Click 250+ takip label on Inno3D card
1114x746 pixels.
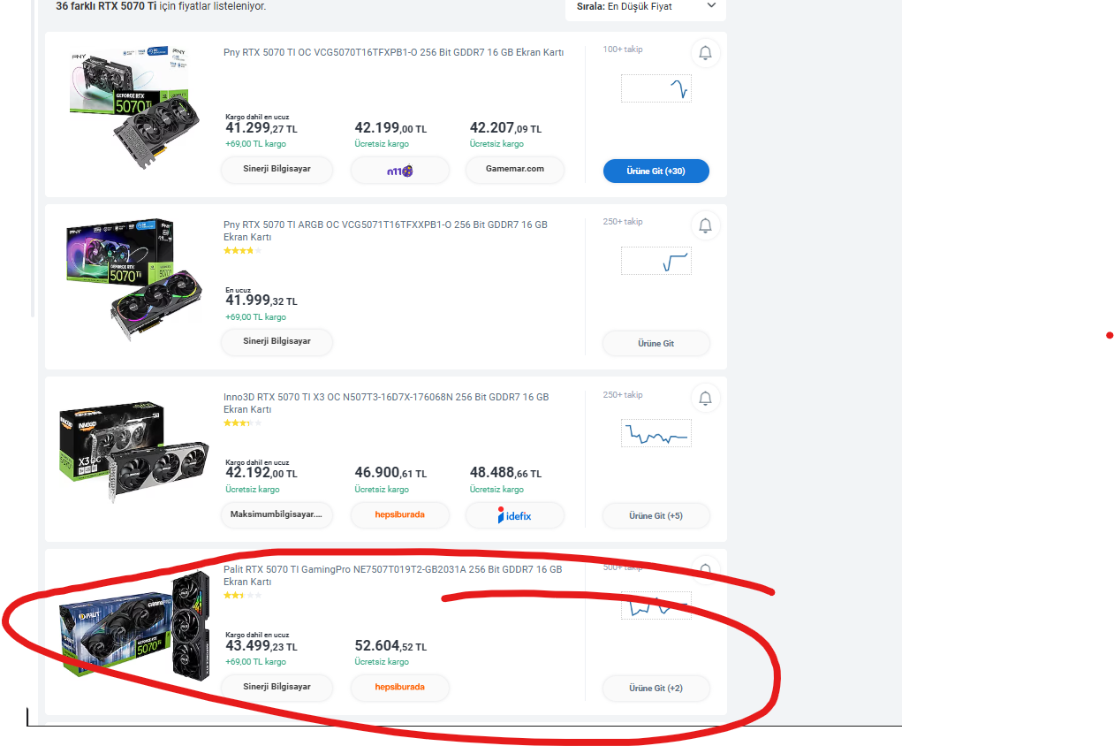tap(623, 395)
